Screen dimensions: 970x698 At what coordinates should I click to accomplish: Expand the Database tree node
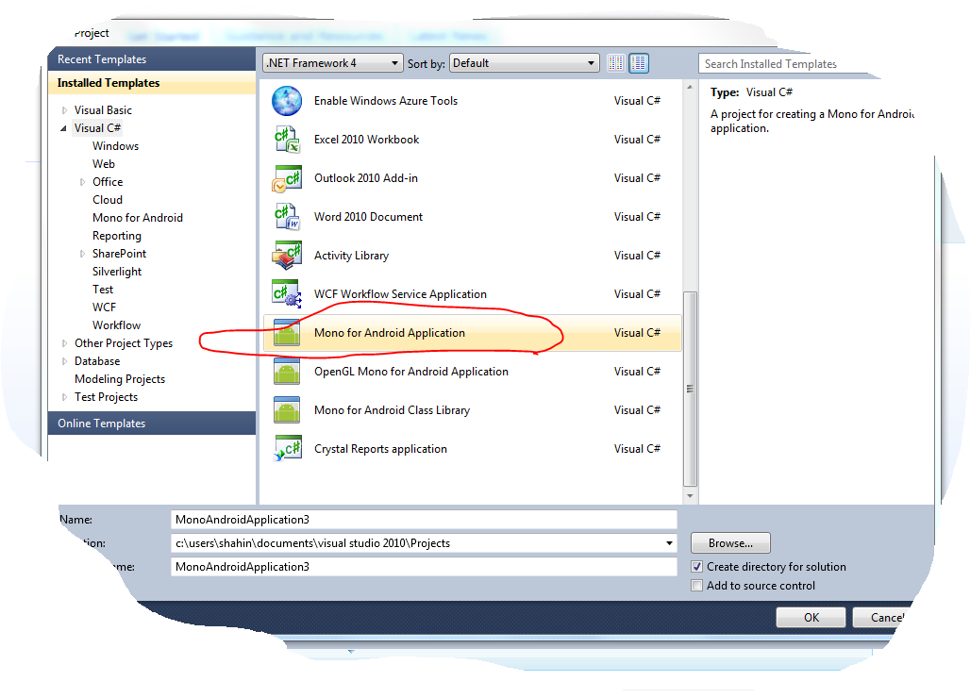point(64,361)
